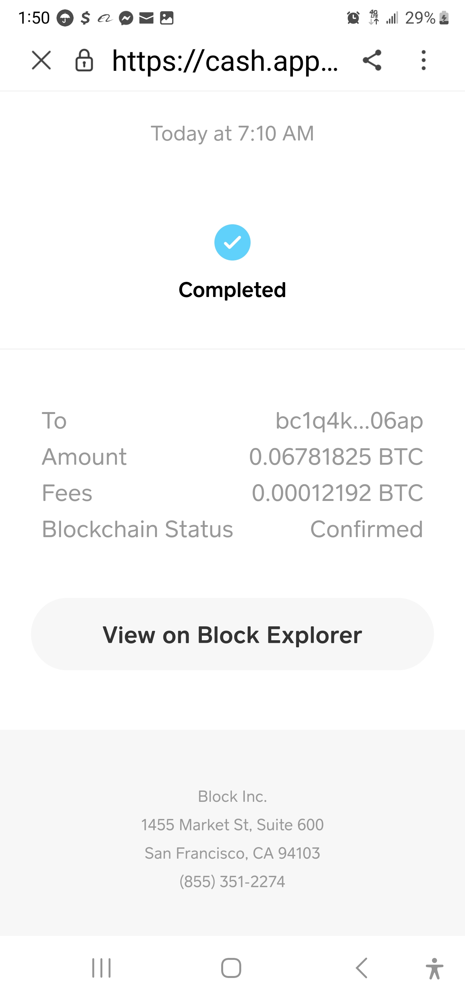
Task: Call the (855) 351-2274 phone number
Action: coord(232,881)
